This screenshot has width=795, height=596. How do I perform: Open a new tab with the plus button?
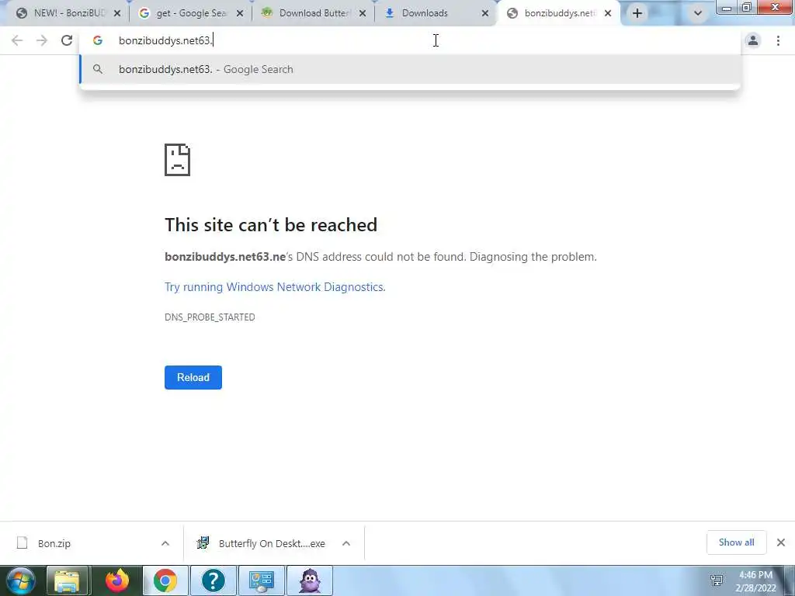tap(637, 13)
